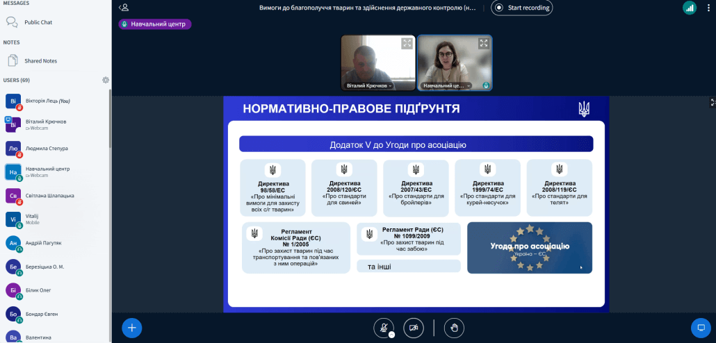Make Віталий Крючков webcam fullscreen

click(407, 43)
